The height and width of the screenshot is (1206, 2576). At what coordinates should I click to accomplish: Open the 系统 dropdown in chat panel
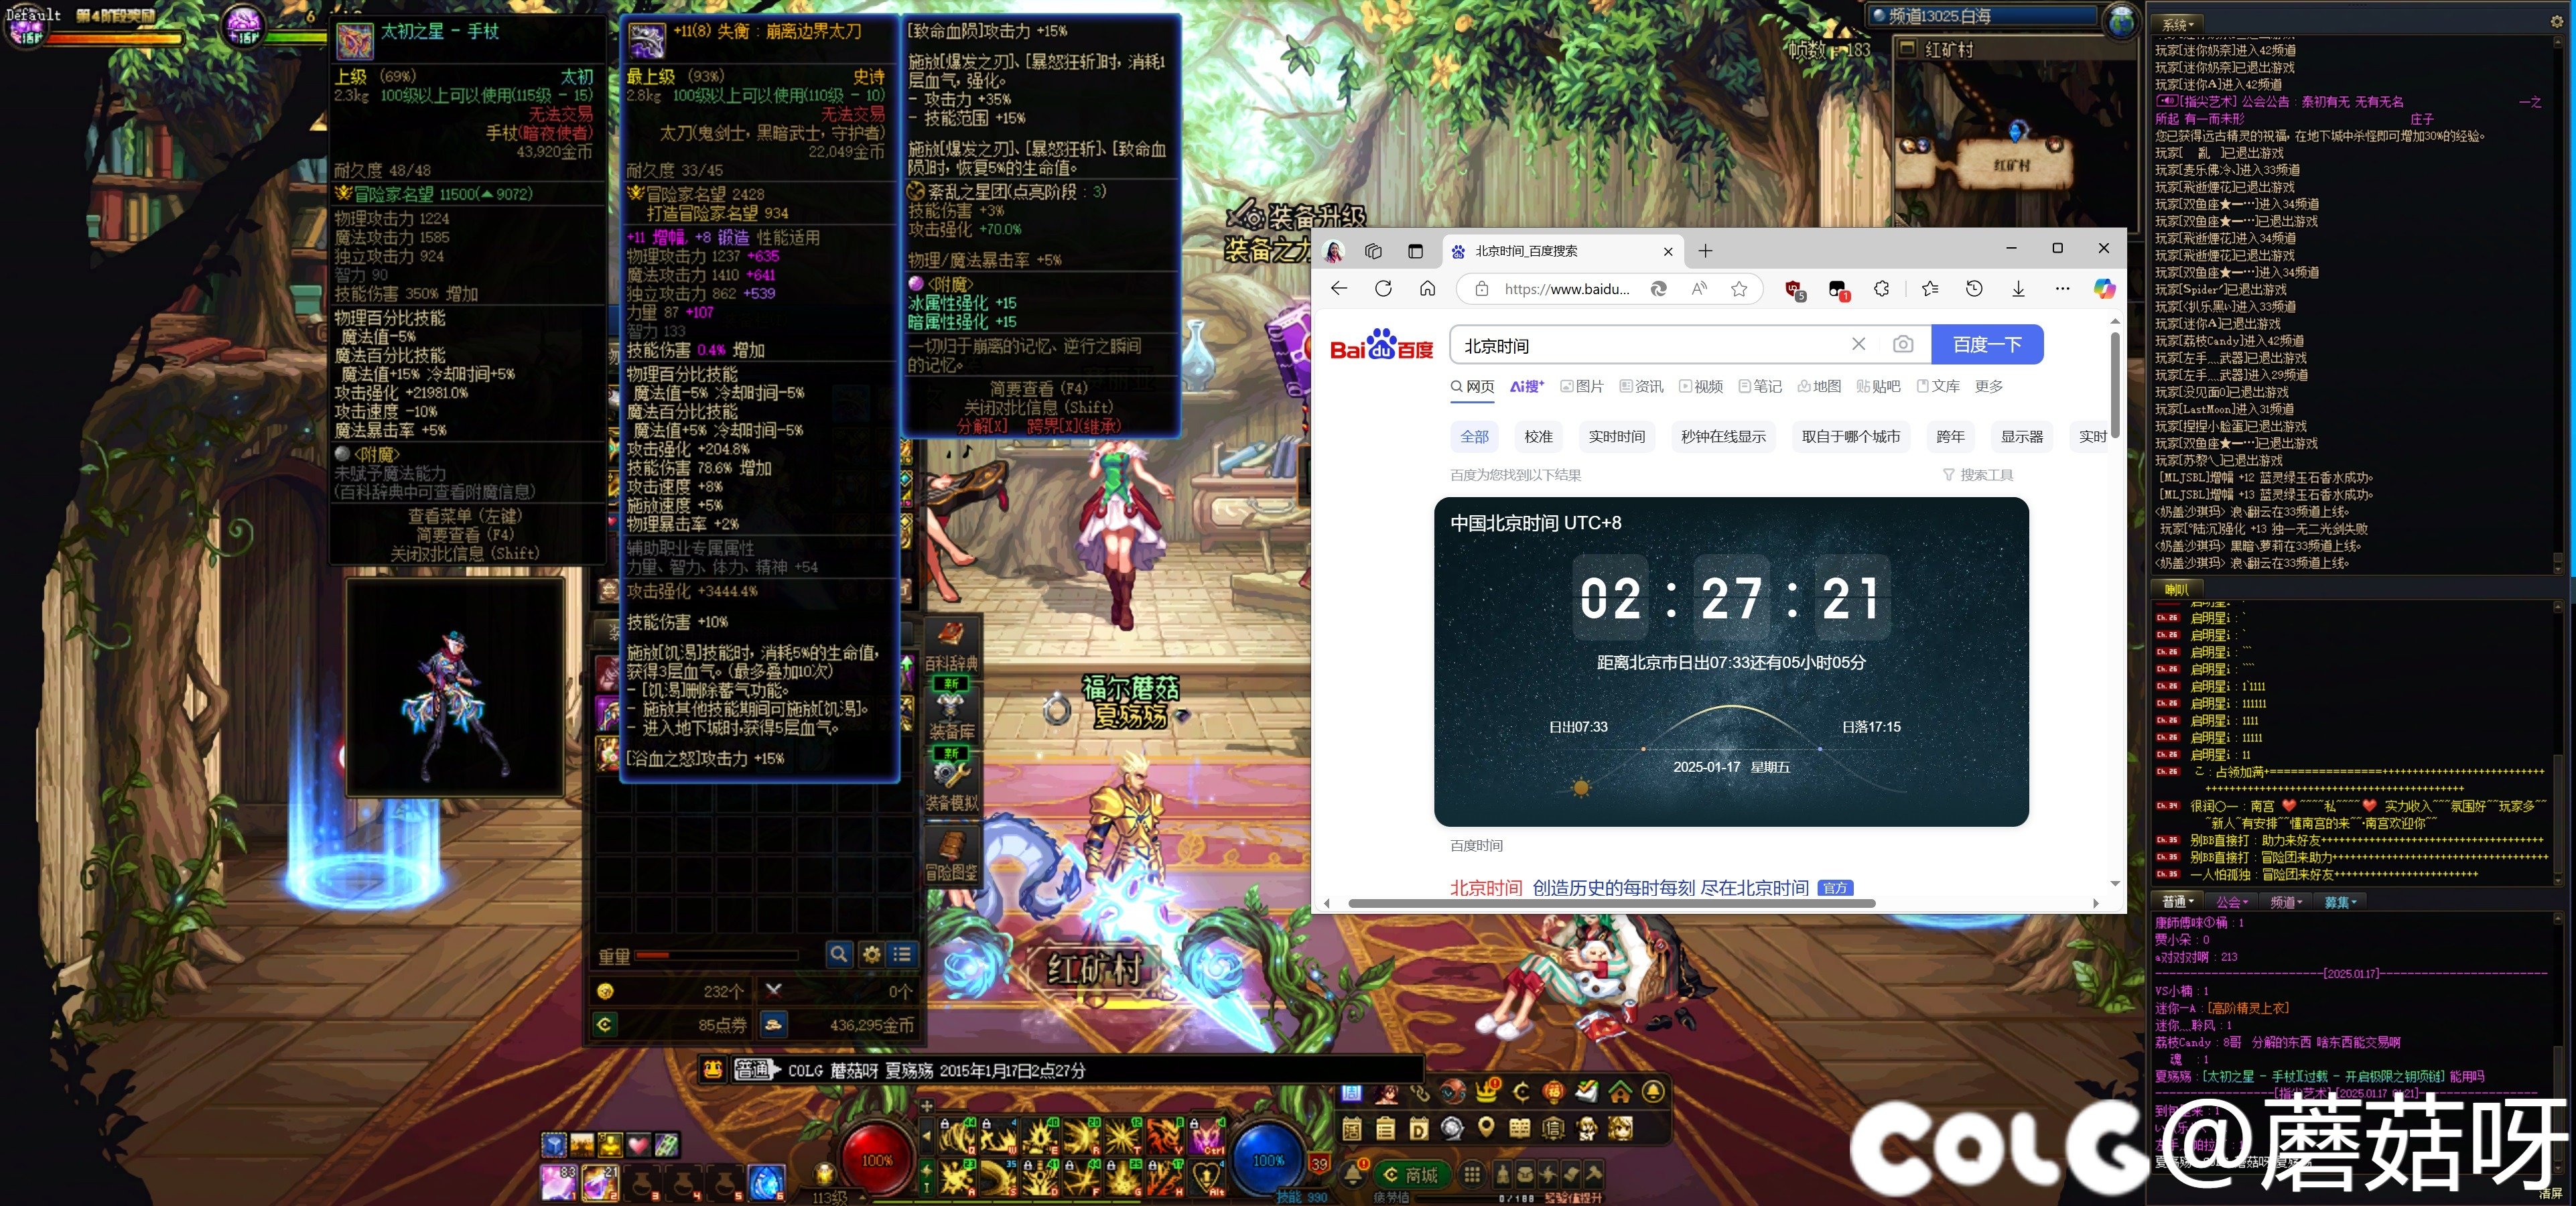(2178, 24)
